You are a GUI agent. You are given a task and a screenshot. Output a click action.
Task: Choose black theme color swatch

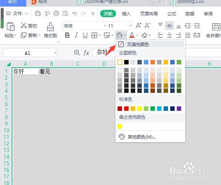[x=126, y=62]
